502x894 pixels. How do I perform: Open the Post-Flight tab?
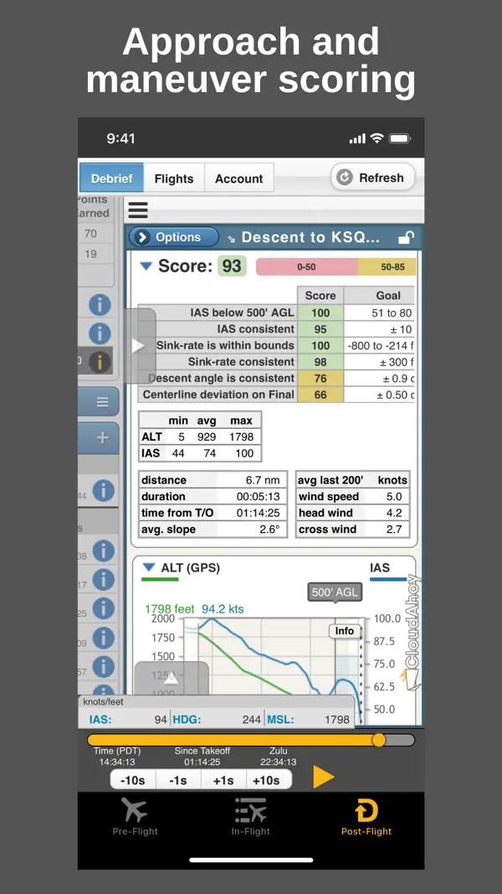coord(366,817)
